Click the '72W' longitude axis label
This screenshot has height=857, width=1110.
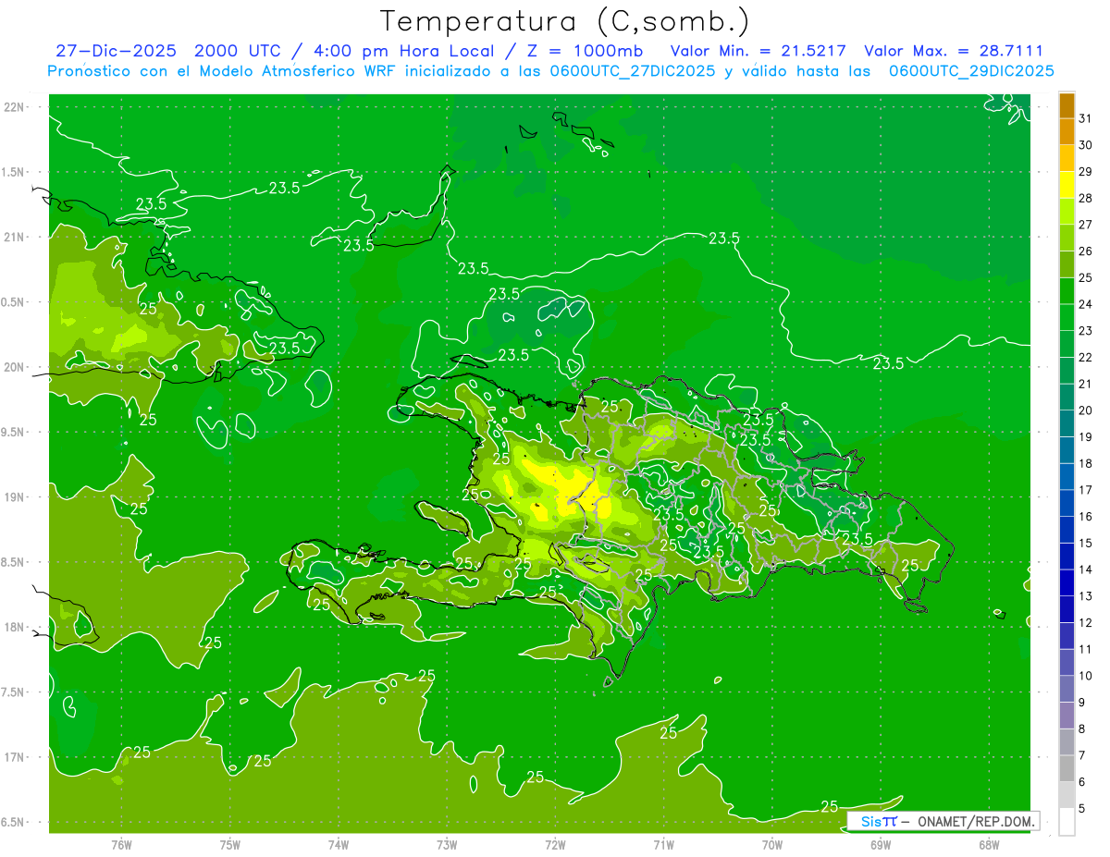(555, 844)
